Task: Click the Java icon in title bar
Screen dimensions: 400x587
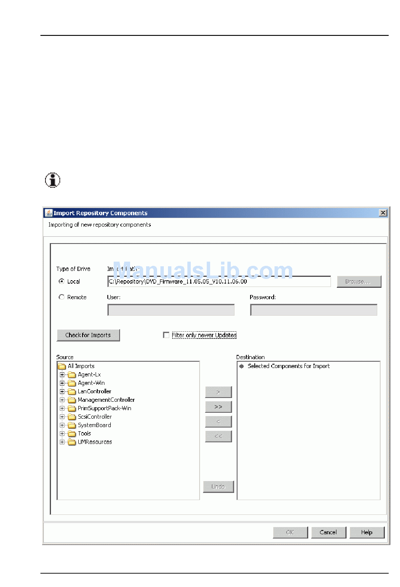Action: [x=49, y=213]
